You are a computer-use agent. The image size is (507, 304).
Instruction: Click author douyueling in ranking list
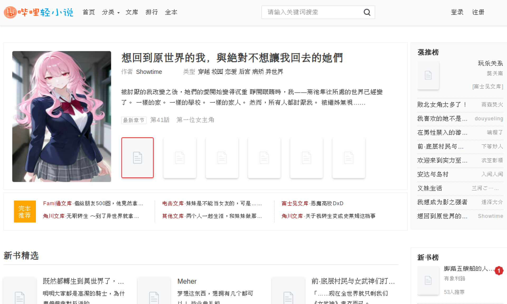489,118
